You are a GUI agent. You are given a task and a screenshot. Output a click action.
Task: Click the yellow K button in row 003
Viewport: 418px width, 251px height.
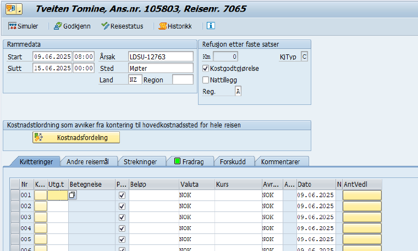(x=41, y=217)
